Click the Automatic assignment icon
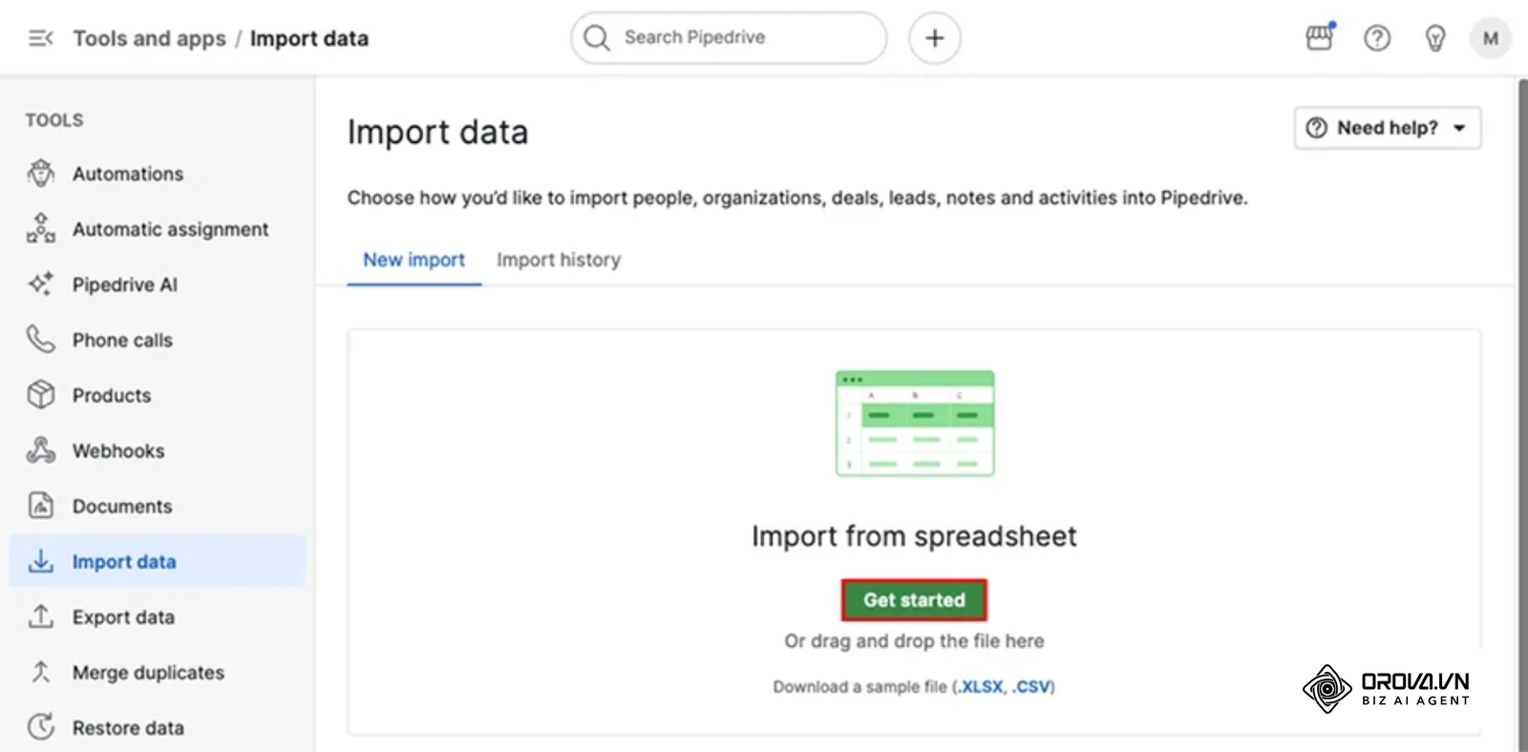The width and height of the screenshot is (1528, 752). (x=41, y=229)
